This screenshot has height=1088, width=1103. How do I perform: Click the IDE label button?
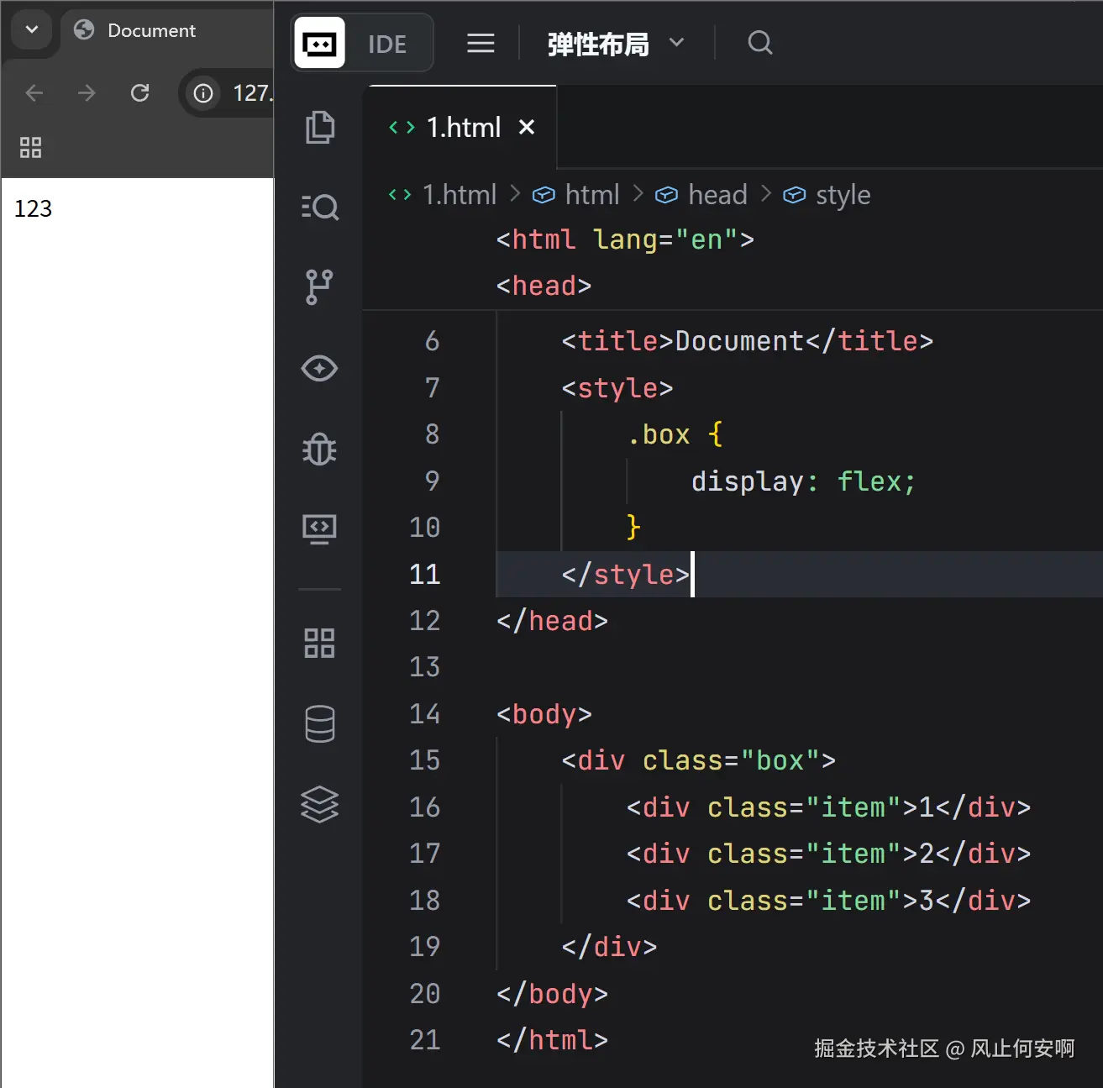[387, 44]
